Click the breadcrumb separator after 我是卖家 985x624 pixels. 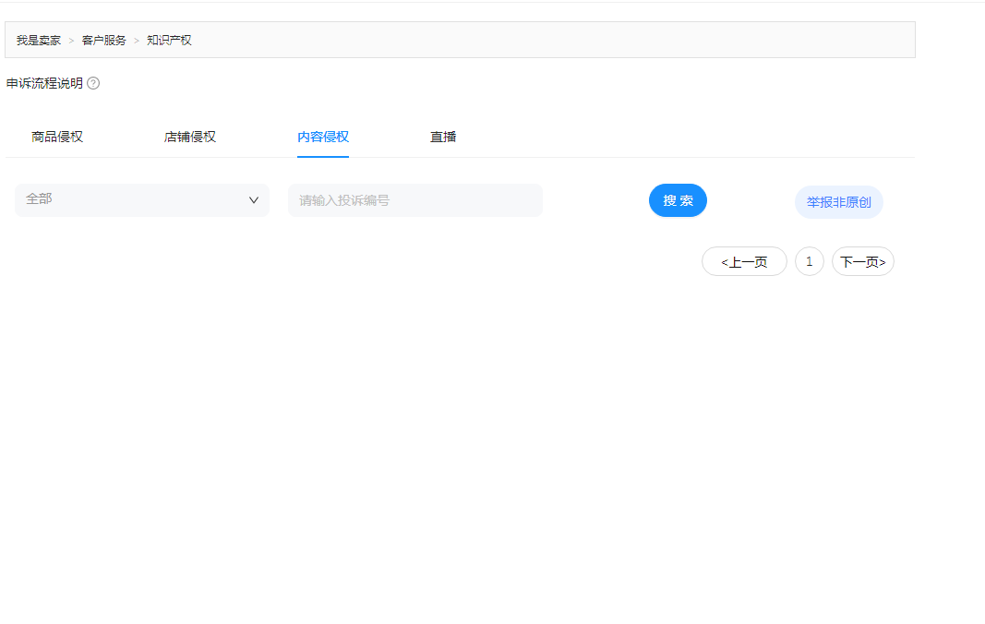coord(71,41)
